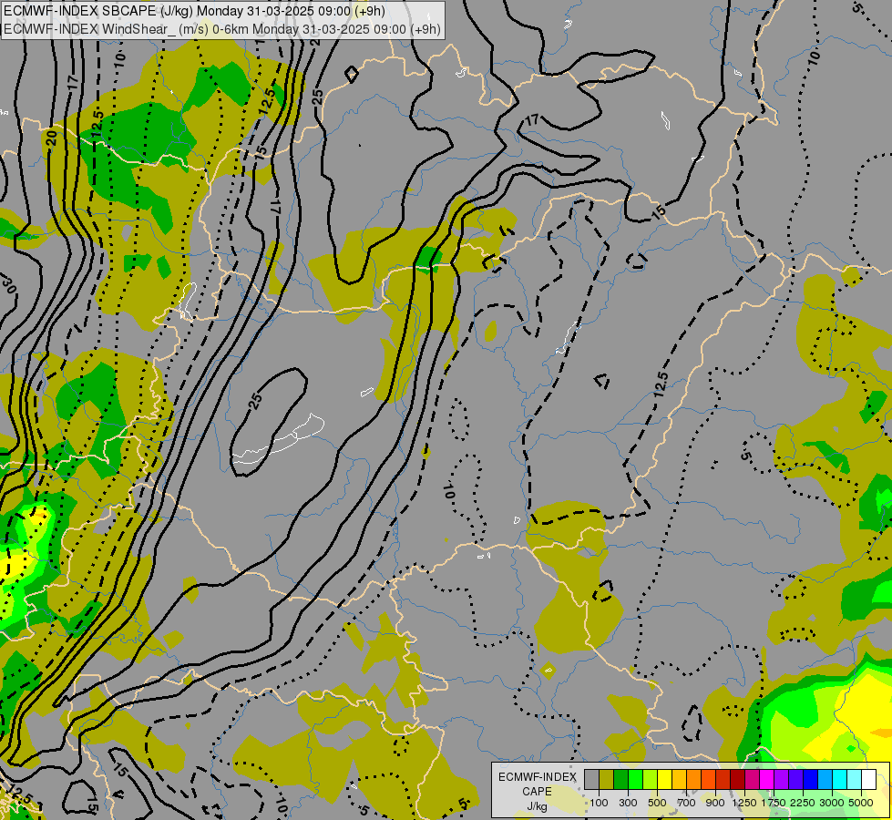Click the 20 wind shear contour label
This screenshot has width=892, height=820.
point(51,138)
